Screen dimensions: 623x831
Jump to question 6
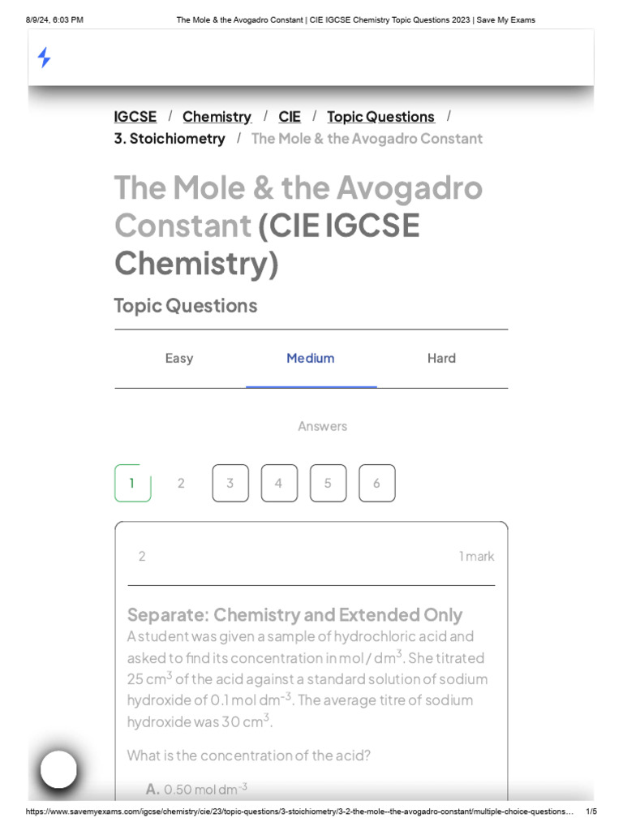(376, 483)
